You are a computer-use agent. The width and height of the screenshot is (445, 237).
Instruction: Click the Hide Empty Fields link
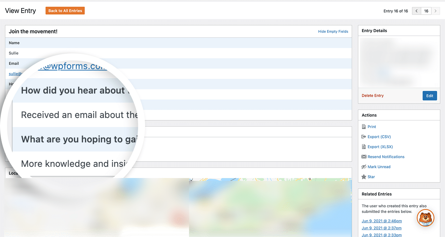pos(333,31)
